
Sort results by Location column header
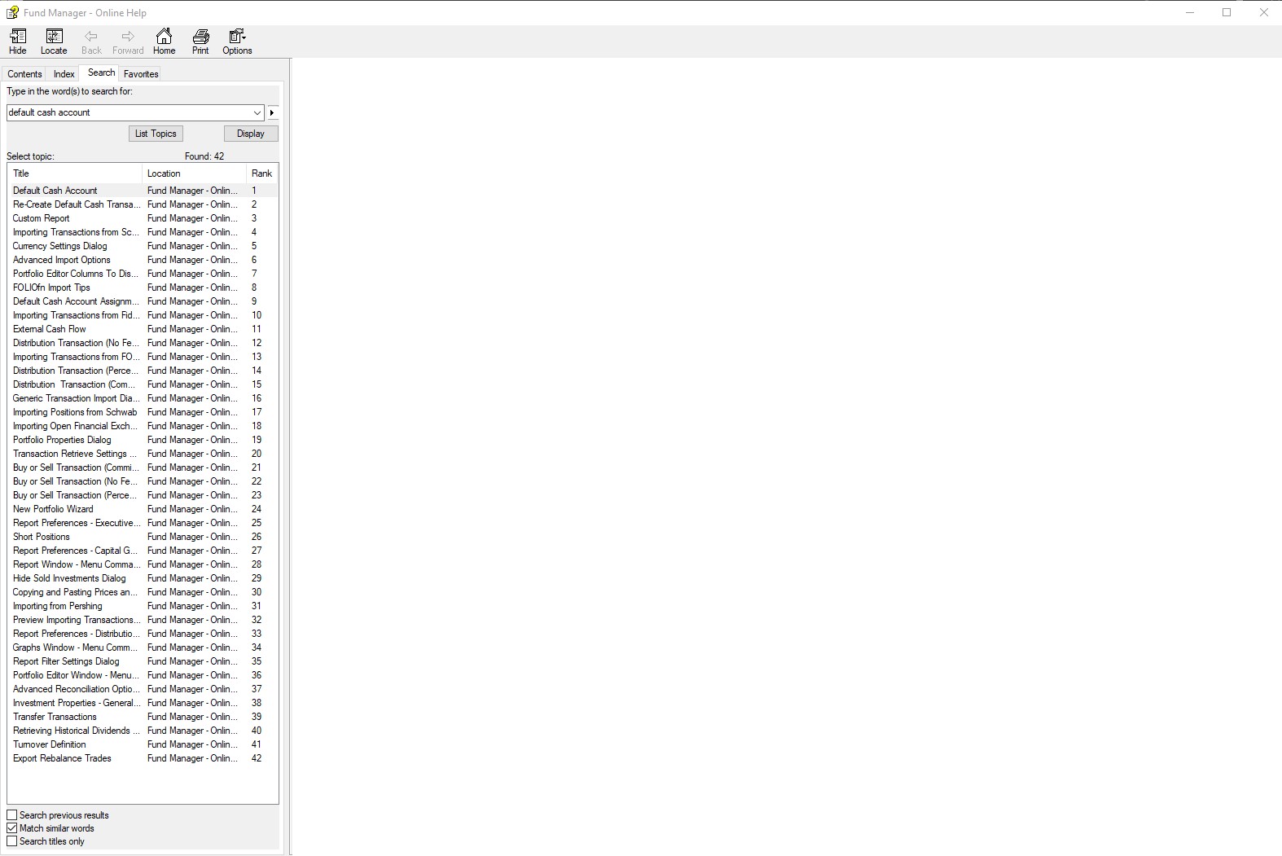(x=194, y=173)
